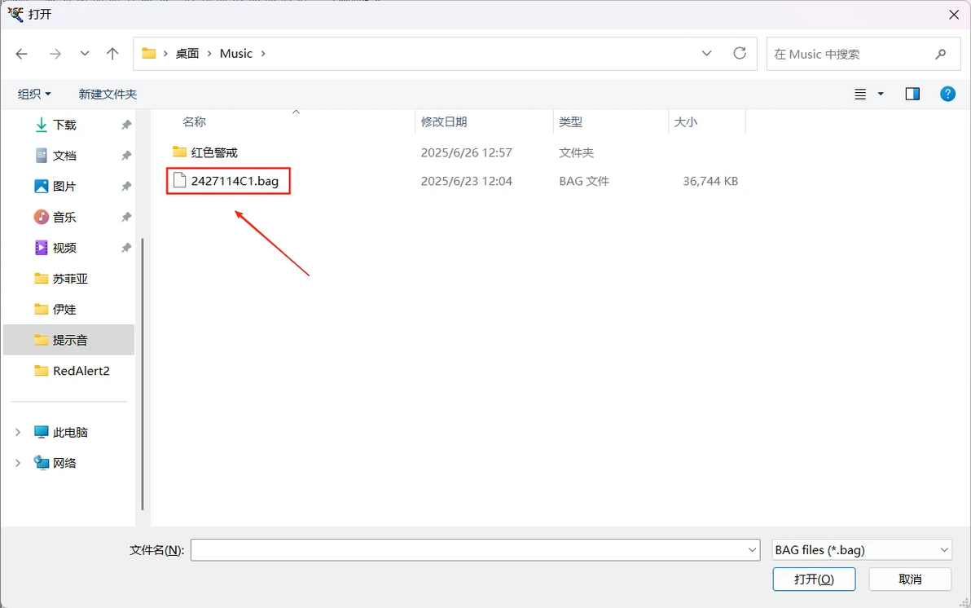The height and width of the screenshot is (608, 971).
Task: Click the 36,744 KB size cell
Action: pyautogui.click(x=710, y=181)
